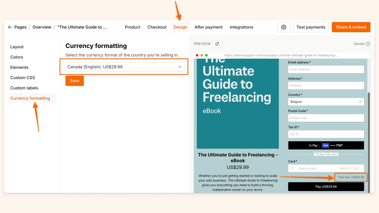Switch to the Checkout tab
Viewport: 379px width, 213px height.
157,27
